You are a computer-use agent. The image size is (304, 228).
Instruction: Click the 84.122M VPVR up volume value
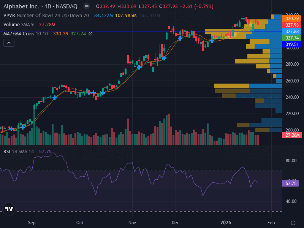click(103, 16)
